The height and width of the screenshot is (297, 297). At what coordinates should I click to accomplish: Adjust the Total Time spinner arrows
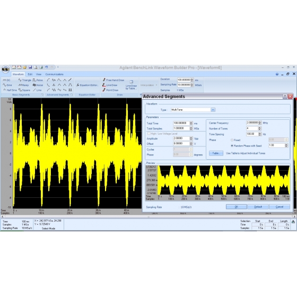pos(191,123)
